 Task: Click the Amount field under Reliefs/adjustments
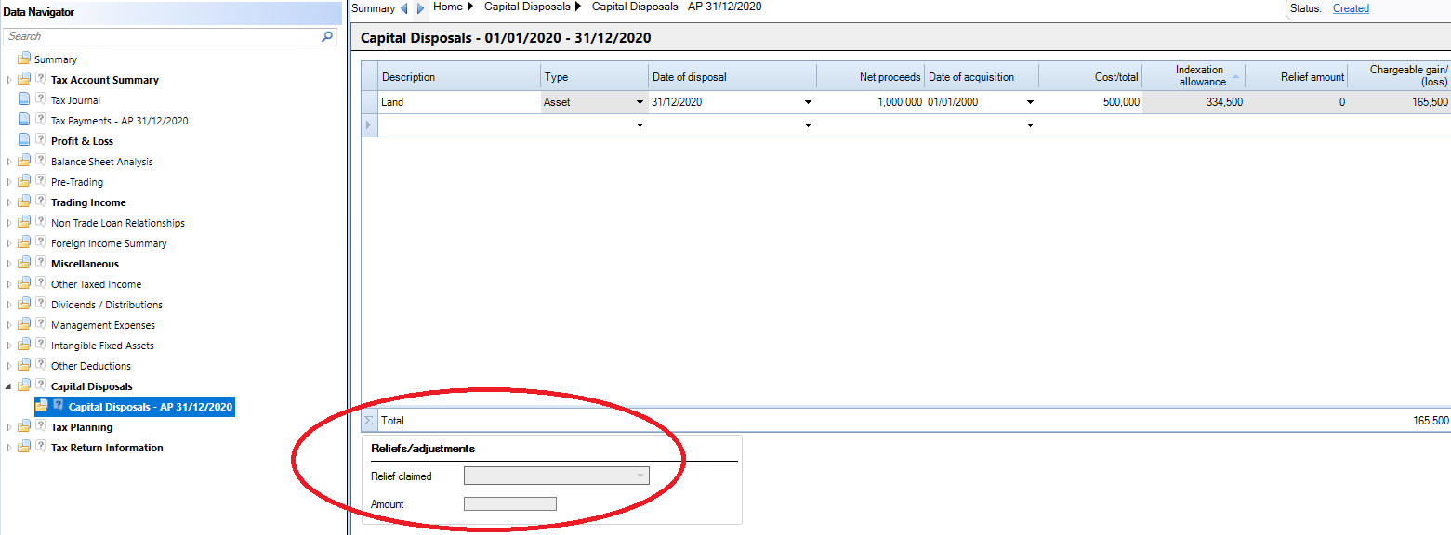coord(510,504)
